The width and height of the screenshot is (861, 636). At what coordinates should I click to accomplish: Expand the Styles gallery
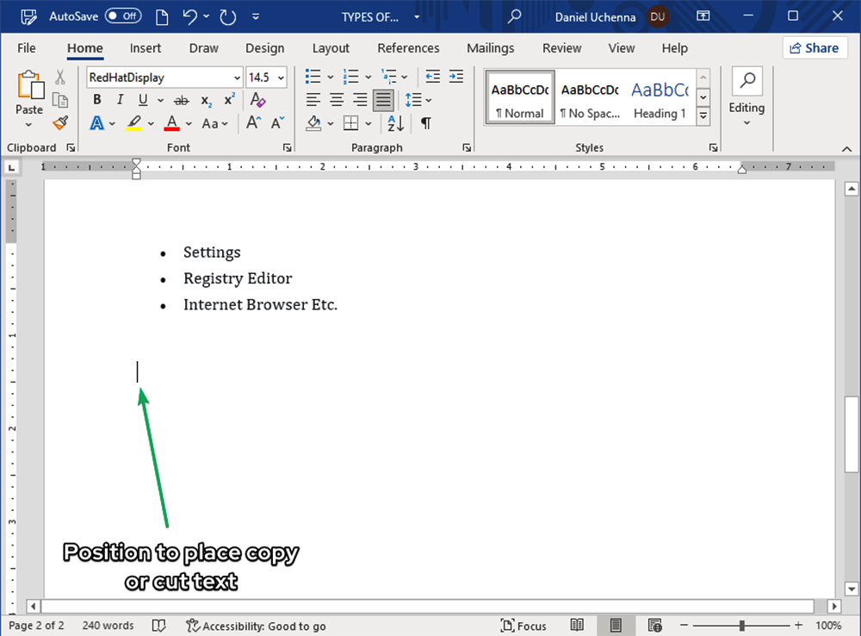703,116
